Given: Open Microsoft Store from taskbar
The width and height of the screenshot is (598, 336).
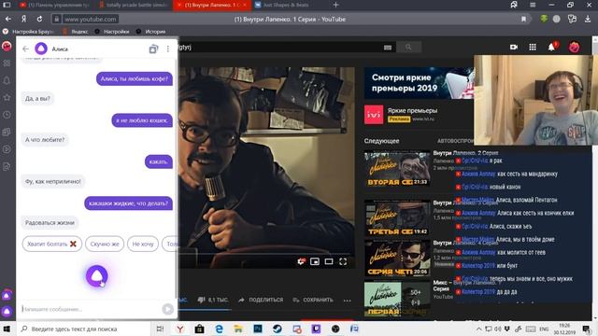Looking at the screenshot, I should point(199,329).
